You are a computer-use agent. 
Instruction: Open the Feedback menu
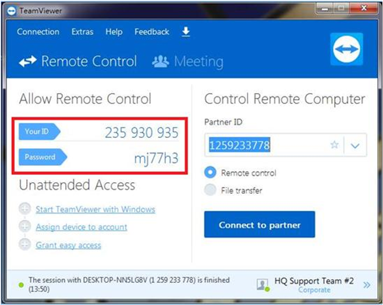(152, 32)
